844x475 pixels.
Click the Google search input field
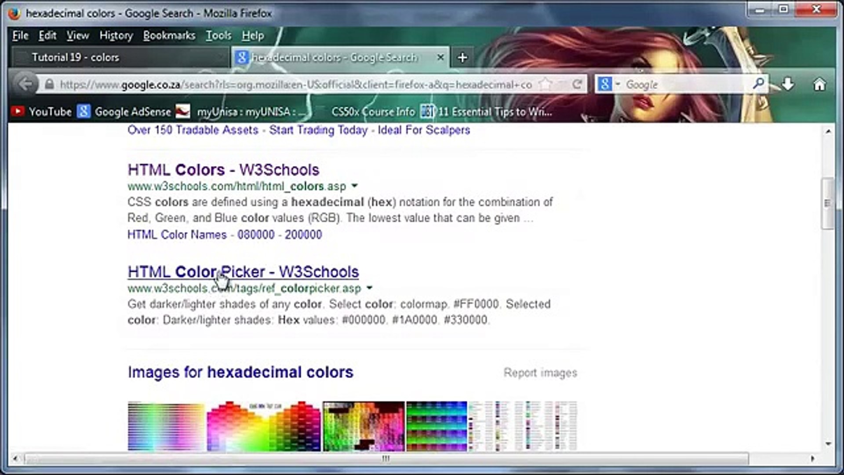(x=686, y=84)
